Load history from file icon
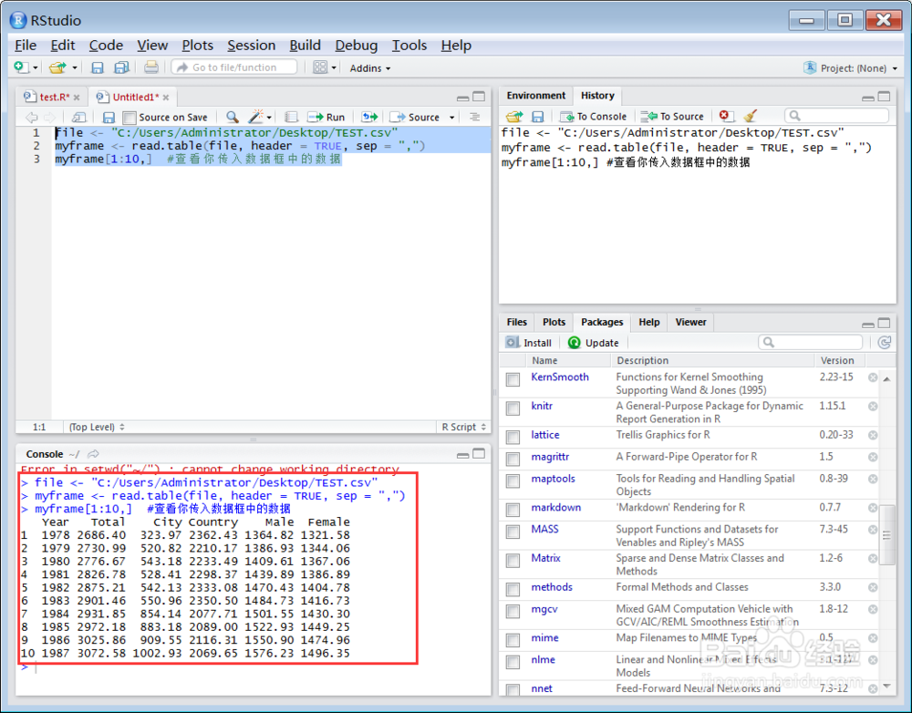The height and width of the screenshot is (713, 912). click(x=514, y=117)
